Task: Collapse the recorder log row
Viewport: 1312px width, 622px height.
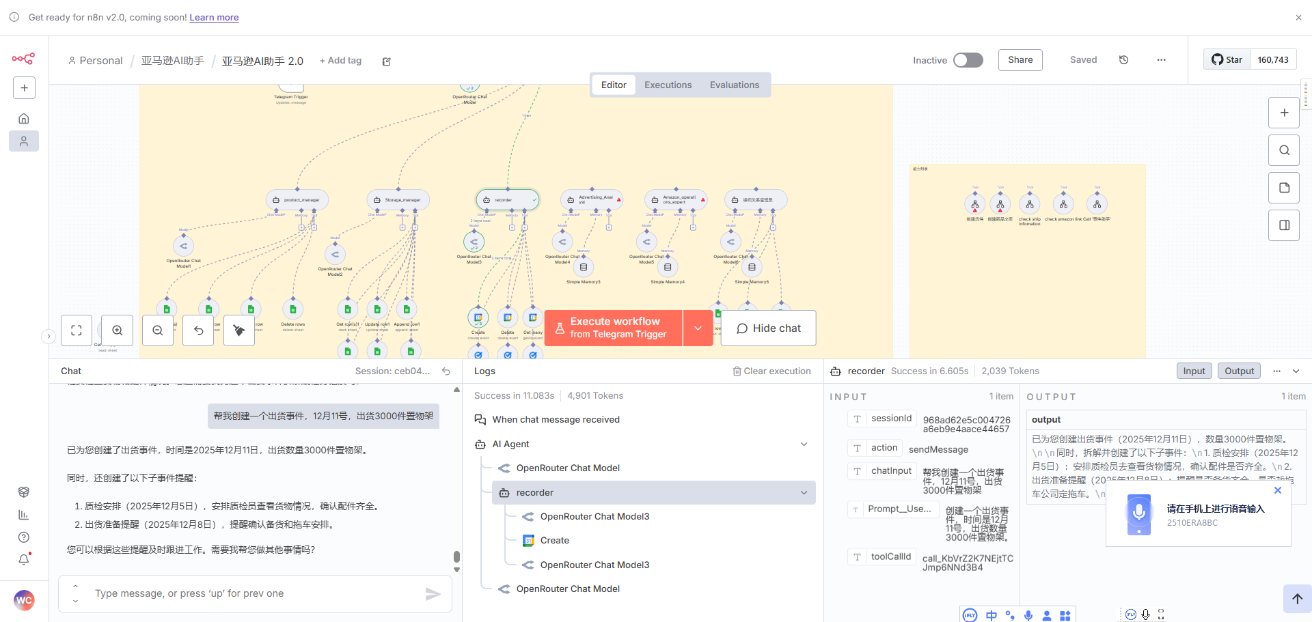Action: tap(804, 493)
